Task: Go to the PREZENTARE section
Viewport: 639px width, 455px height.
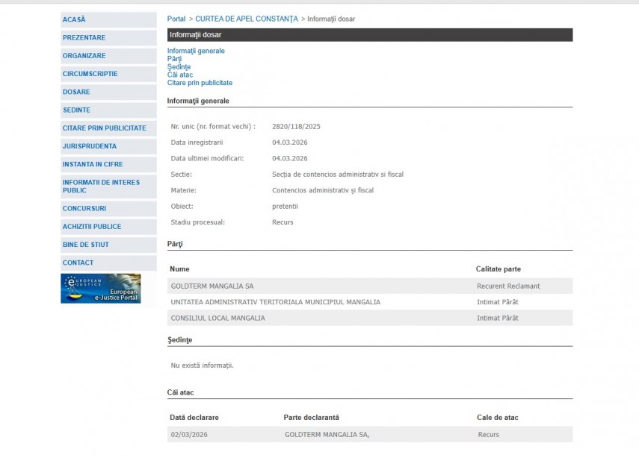Action: [84, 38]
